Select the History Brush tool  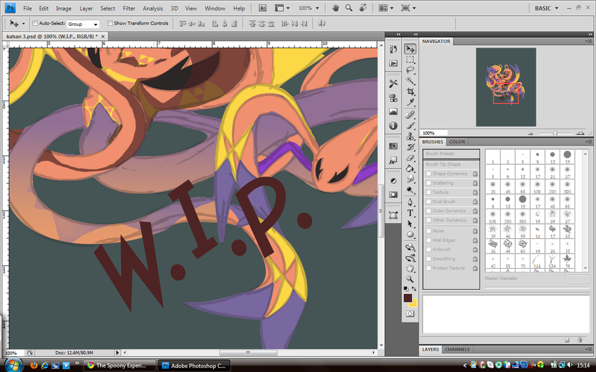[x=410, y=147]
